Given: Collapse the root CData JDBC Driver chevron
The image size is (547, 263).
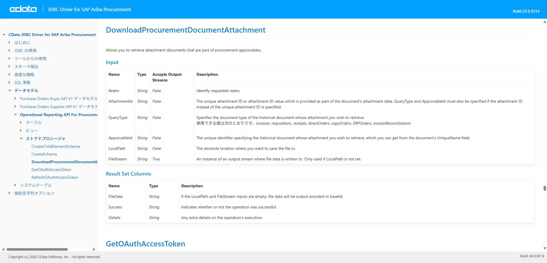Looking at the screenshot, I should (4, 35).
